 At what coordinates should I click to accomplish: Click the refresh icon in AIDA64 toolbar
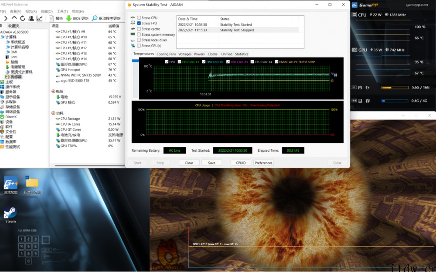23,18
